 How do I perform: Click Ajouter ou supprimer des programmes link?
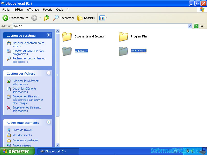28,52
